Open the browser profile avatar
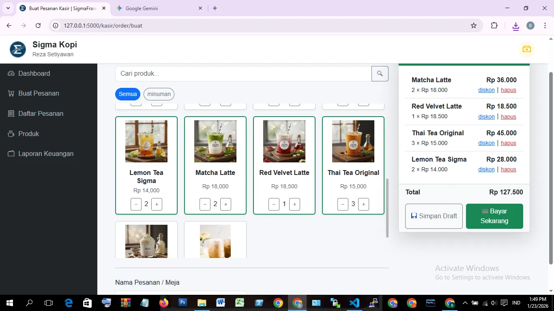Screen dimensions: 554x311 530,26
